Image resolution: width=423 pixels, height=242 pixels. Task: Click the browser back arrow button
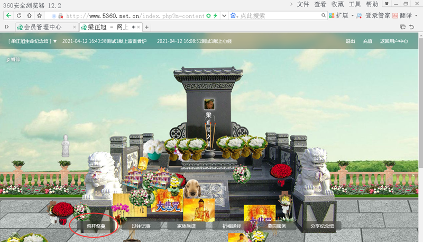pyautogui.click(x=8, y=15)
